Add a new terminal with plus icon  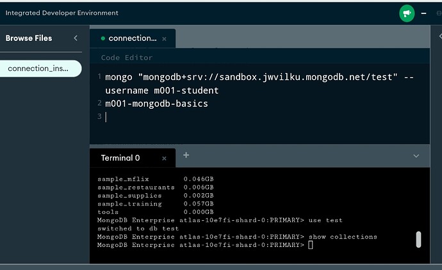[x=186, y=155]
